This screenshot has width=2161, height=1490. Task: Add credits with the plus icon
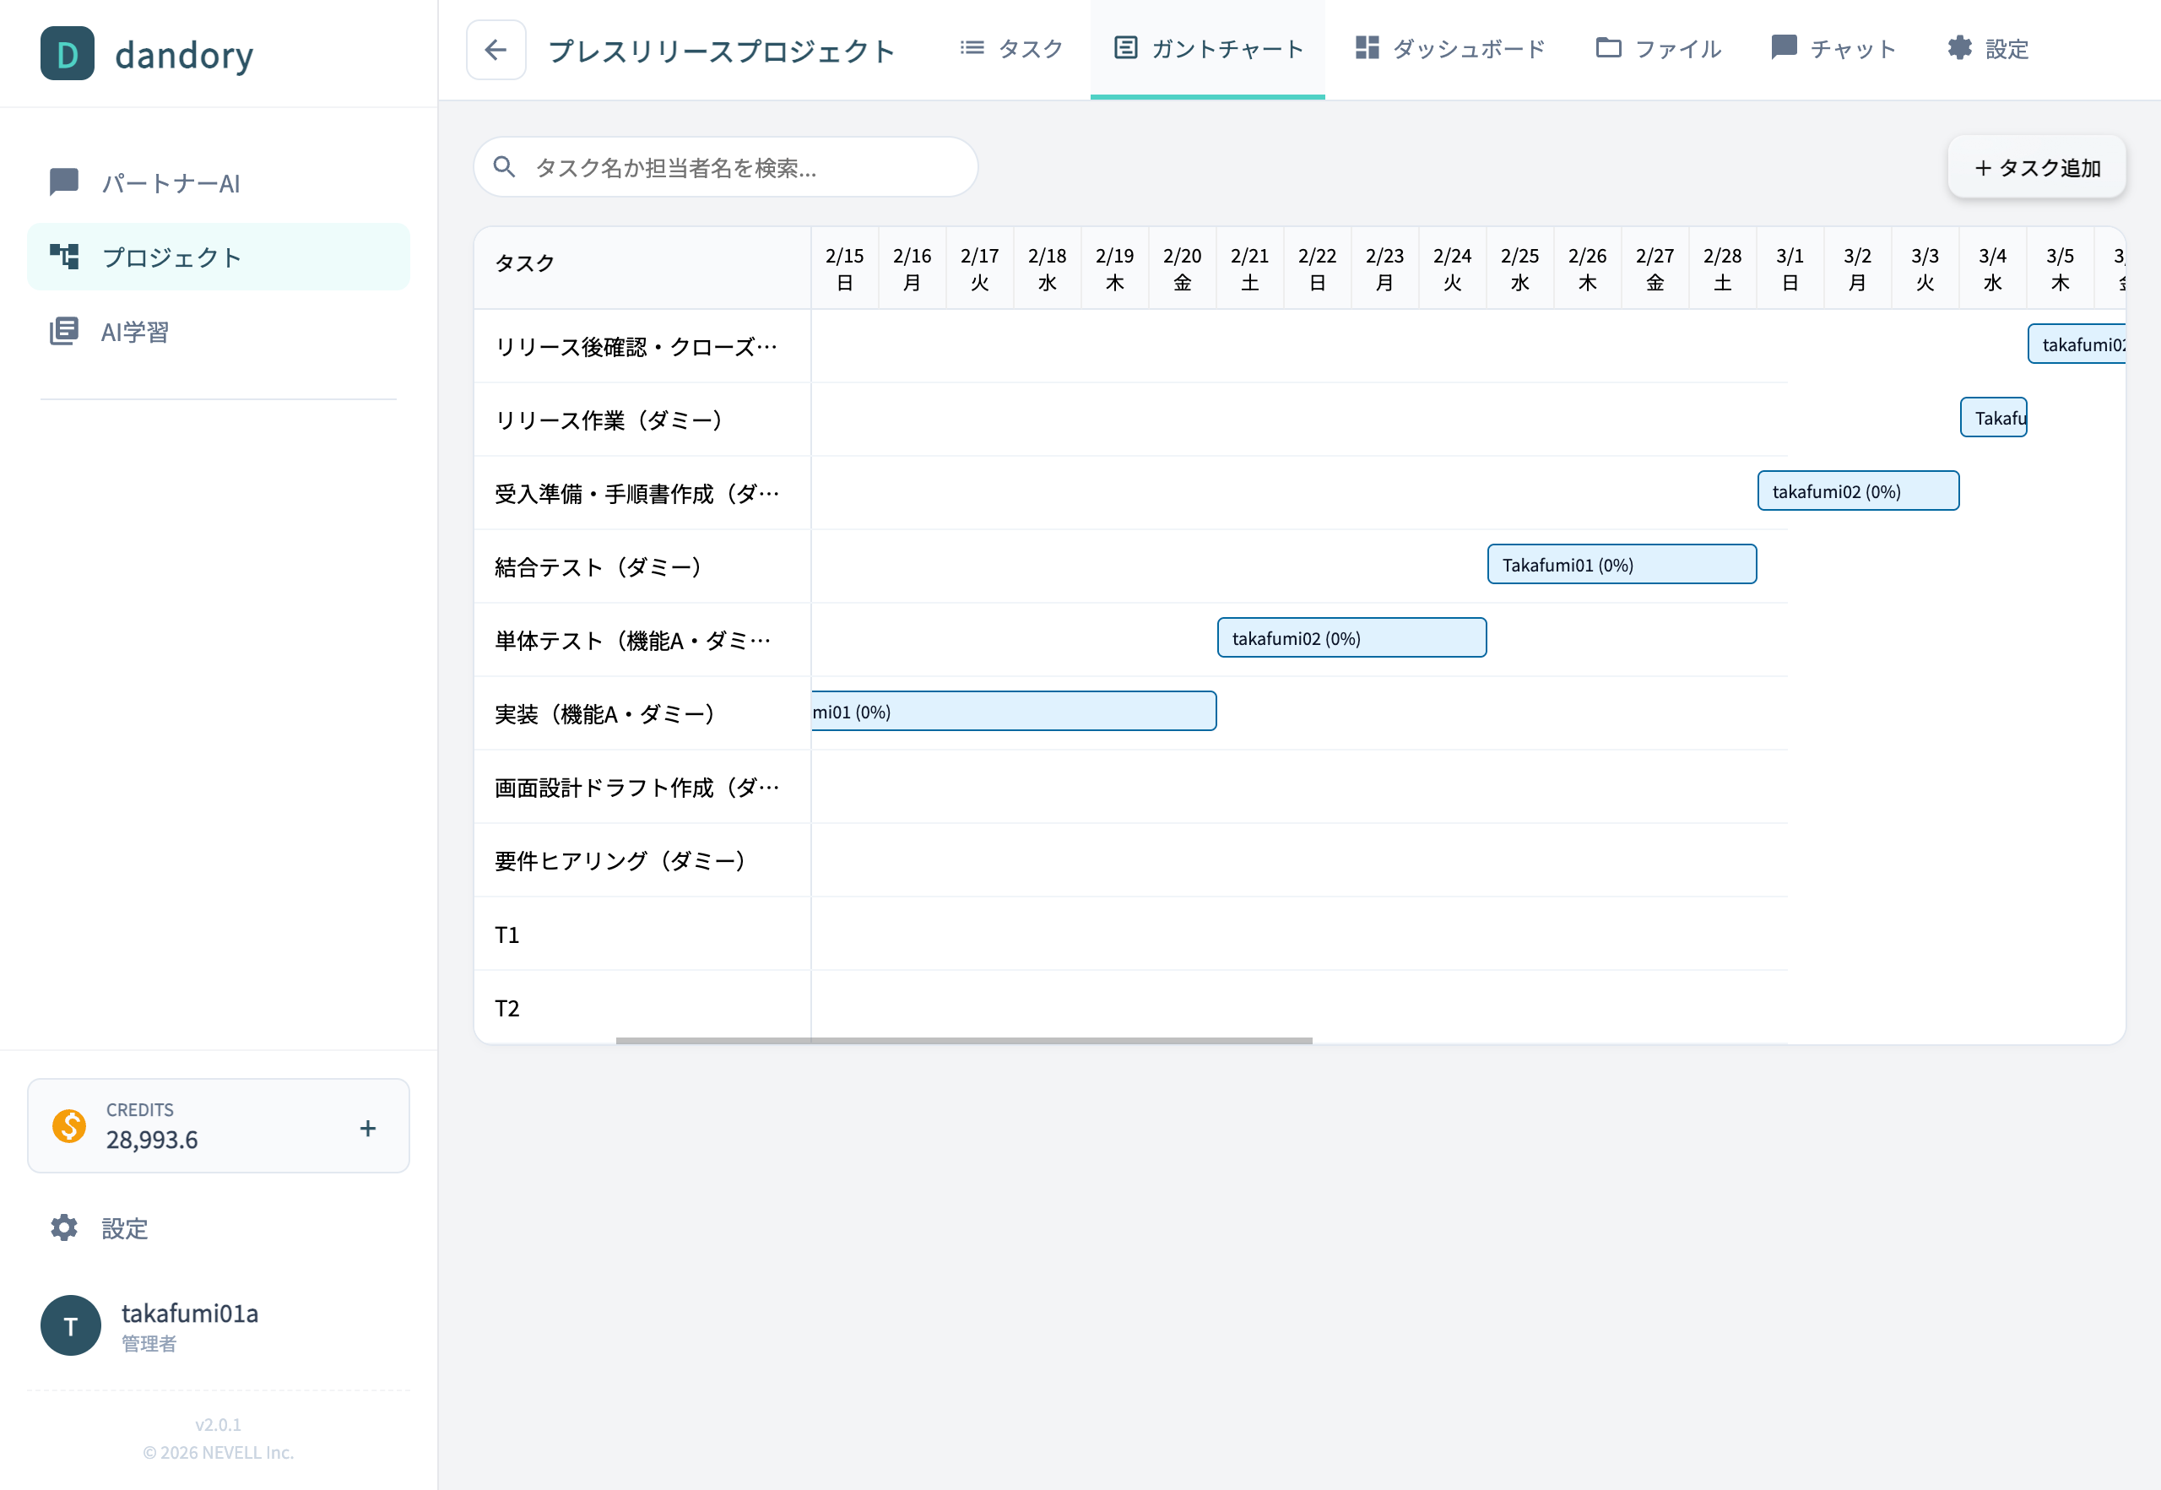pyautogui.click(x=368, y=1128)
